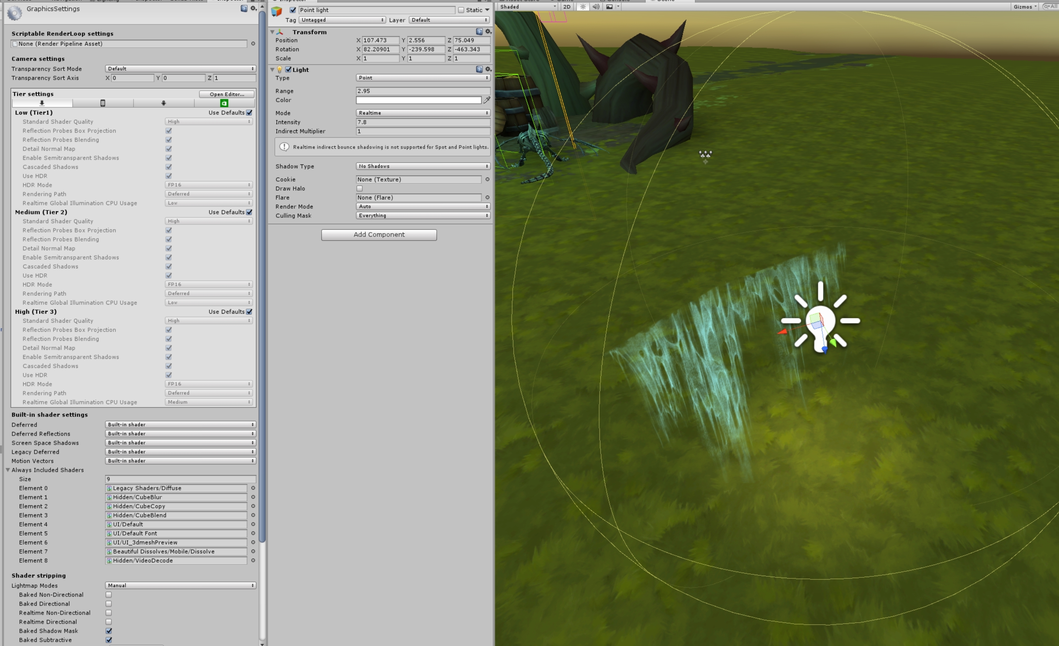Image resolution: width=1059 pixels, height=646 pixels.
Task: Toggle scene audio speaker icon
Action: (596, 6)
